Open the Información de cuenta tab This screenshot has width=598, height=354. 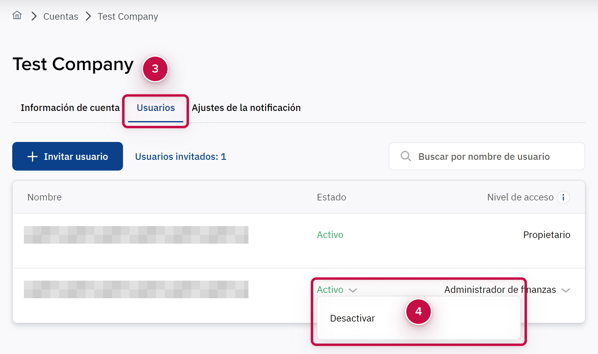point(70,108)
